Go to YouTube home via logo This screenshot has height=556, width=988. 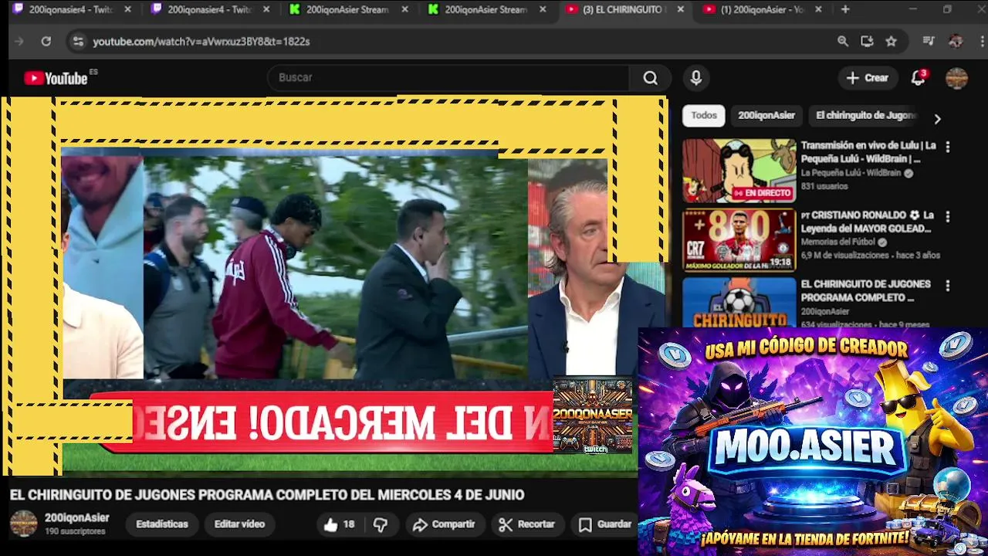(x=56, y=78)
